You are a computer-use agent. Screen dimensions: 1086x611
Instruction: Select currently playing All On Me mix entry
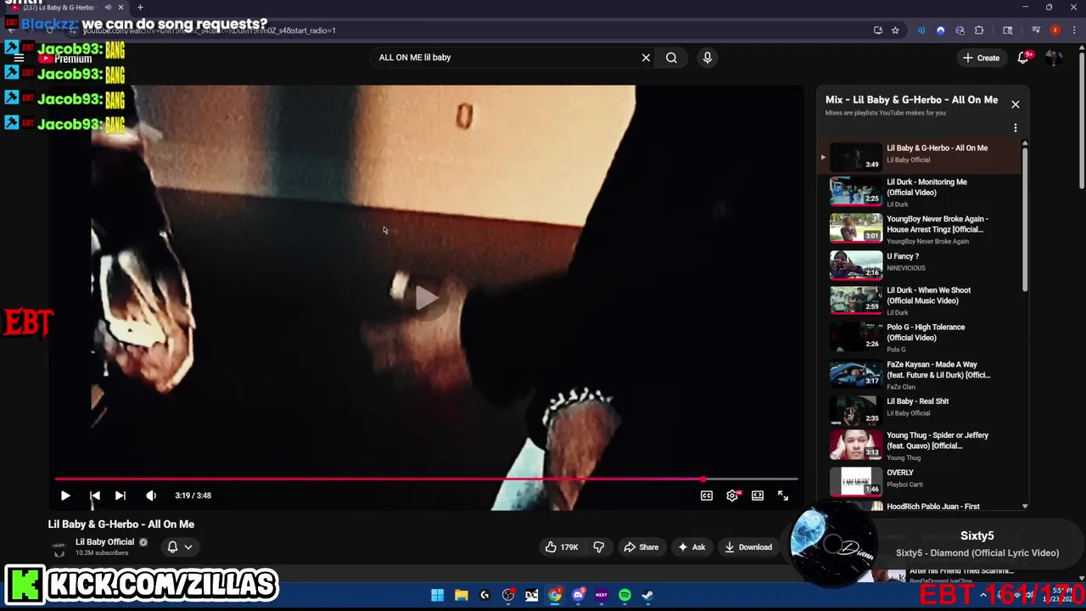[921, 156]
